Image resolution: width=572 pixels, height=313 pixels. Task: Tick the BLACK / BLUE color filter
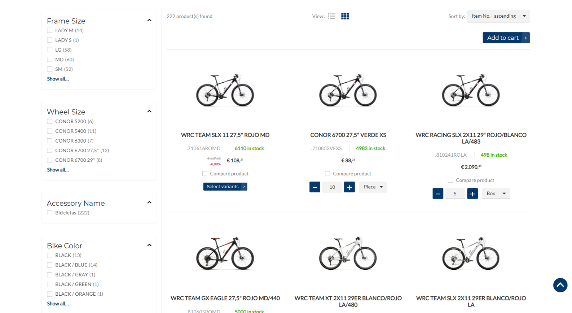point(50,265)
